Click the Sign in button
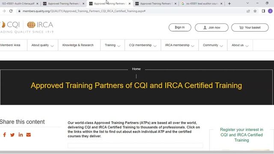274x154 pixels. click(x=180, y=27)
